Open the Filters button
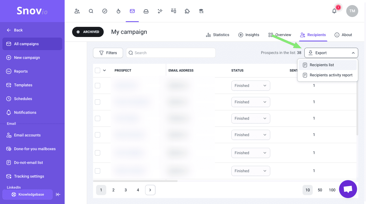The height and width of the screenshot is (204, 366). click(108, 53)
